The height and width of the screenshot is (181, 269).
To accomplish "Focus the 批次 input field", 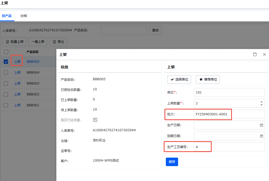I will (x=229, y=114).
